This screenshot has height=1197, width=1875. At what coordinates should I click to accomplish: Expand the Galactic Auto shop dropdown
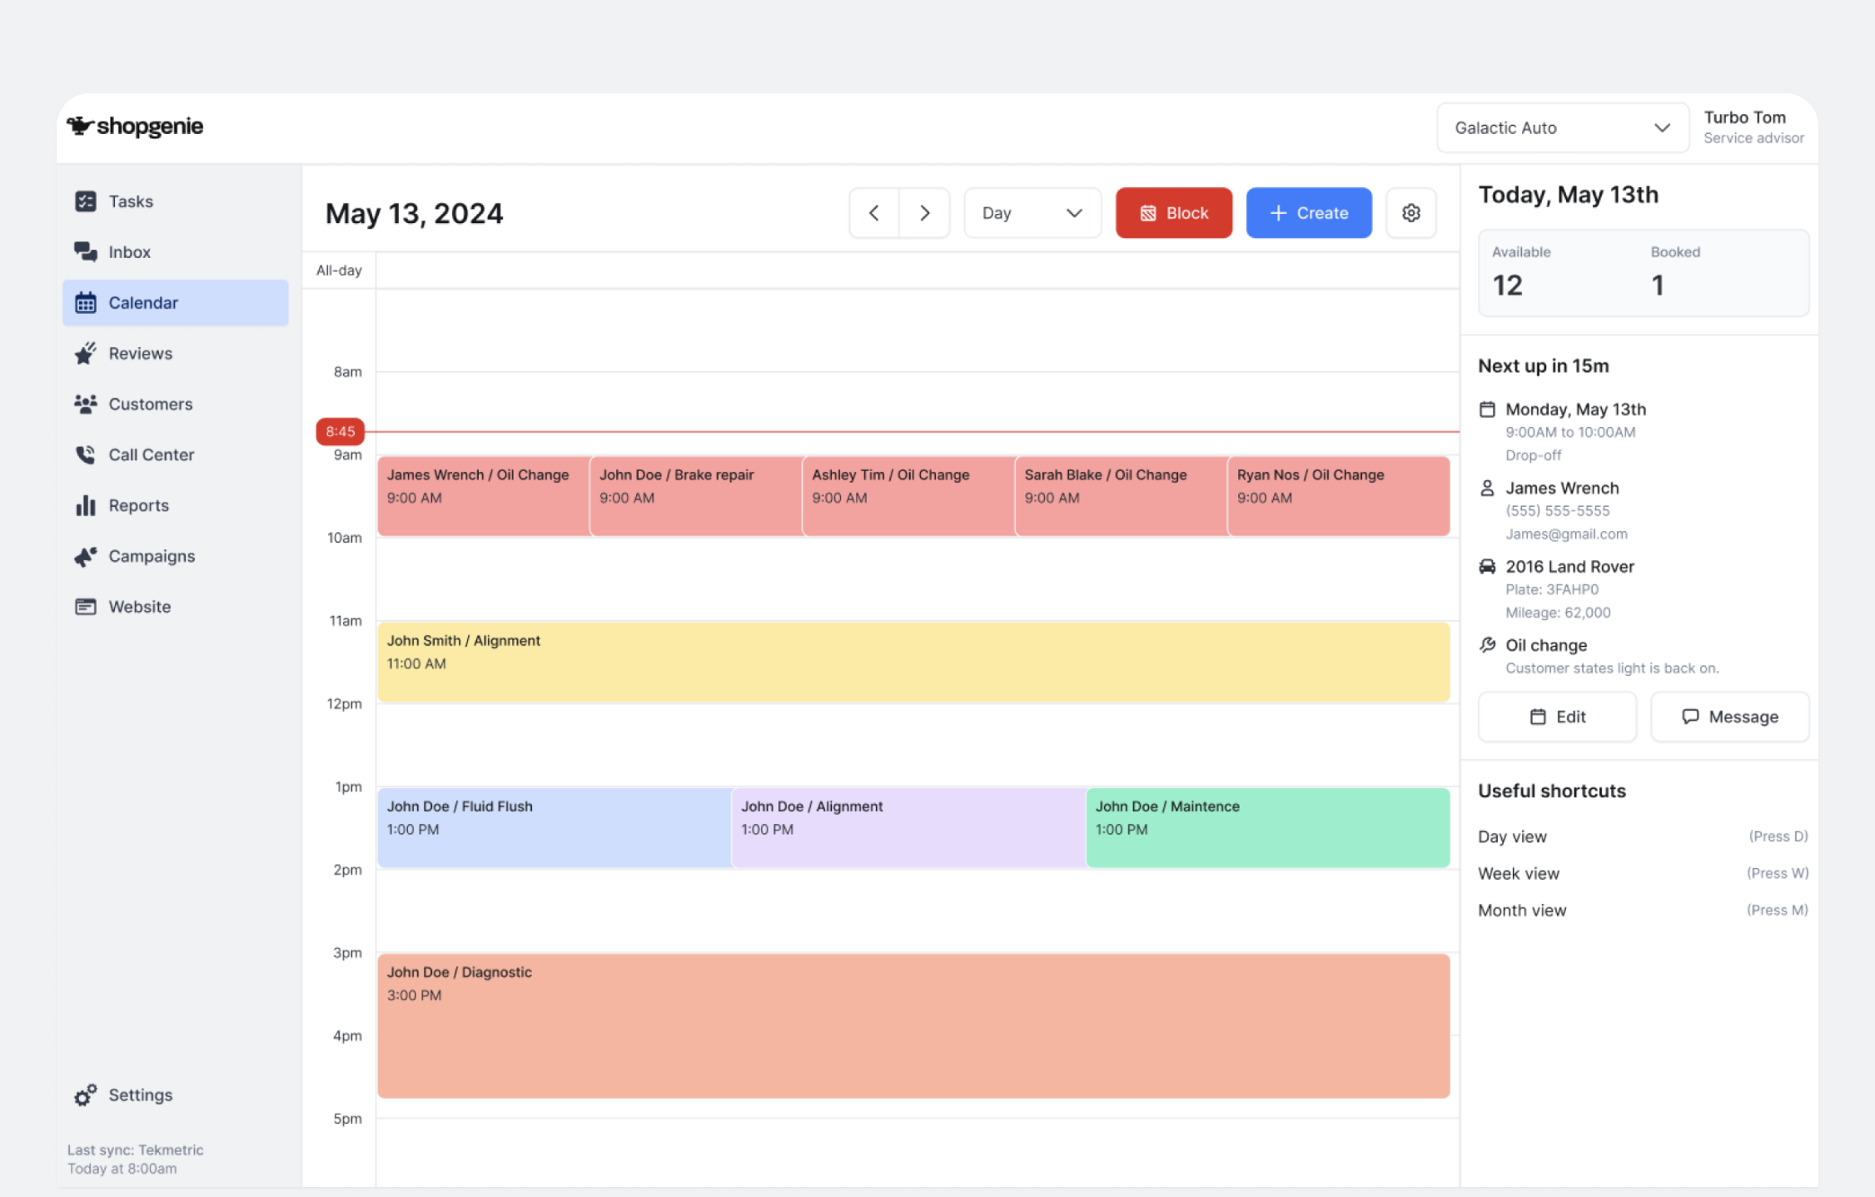click(1562, 128)
